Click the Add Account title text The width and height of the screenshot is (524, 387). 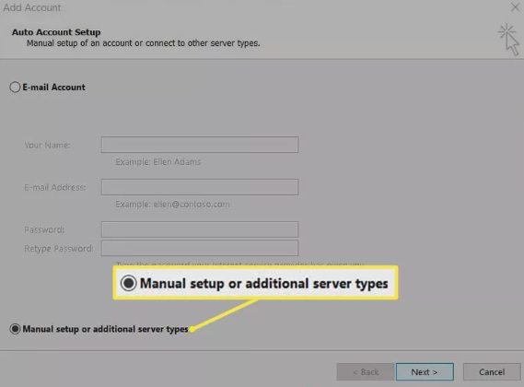32,7
